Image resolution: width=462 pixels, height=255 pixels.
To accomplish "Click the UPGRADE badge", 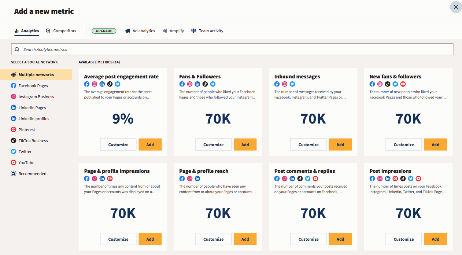I will tap(104, 31).
